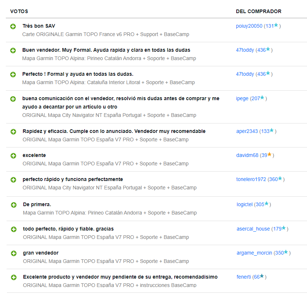Select the star icon after tonelero1972's score 360

coord(280,178)
